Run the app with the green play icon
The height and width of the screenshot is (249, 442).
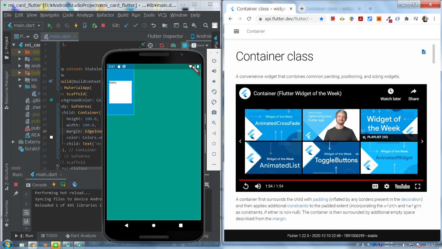[50, 25]
